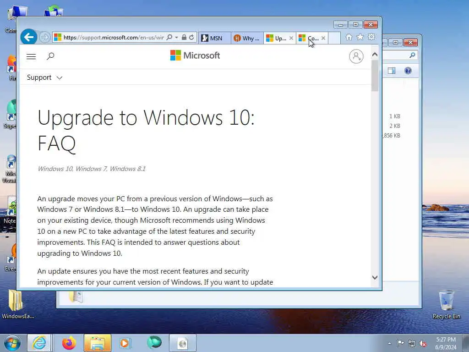Click the Microsoft site search icon
The image size is (469, 352).
pos(50,56)
